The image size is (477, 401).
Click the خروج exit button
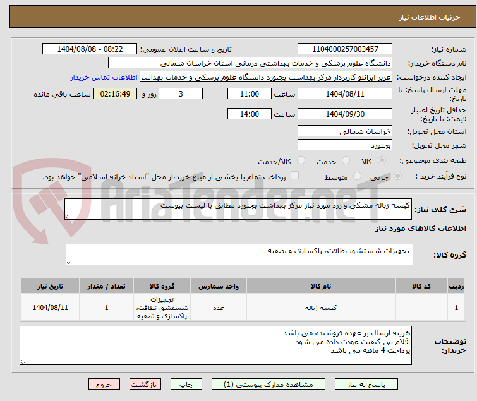point(104,385)
